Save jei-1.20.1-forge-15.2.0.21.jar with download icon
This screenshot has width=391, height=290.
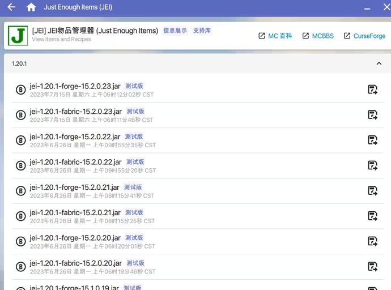point(372,191)
